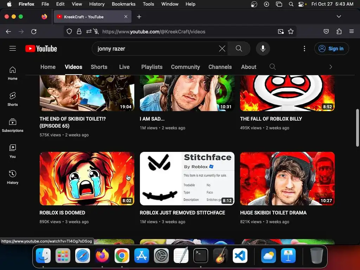This screenshot has width=360, height=270.
Task: Open picture-in-picture icon in address bar
Action: (281, 31)
